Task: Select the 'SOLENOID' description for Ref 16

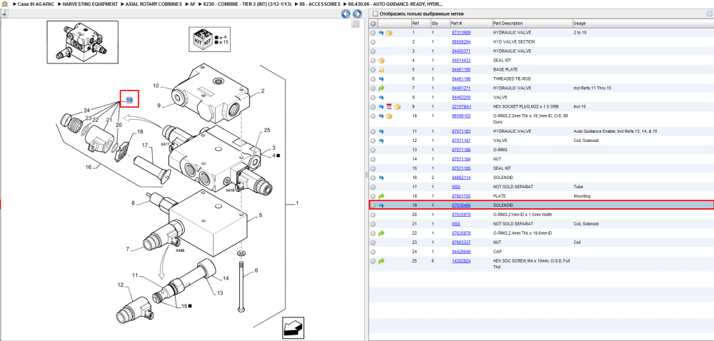Action: [x=503, y=178]
